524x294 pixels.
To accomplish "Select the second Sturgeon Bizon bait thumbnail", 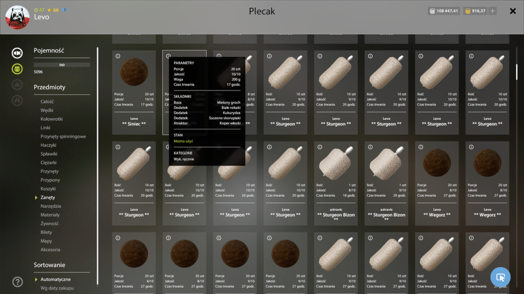I will 386,163.
